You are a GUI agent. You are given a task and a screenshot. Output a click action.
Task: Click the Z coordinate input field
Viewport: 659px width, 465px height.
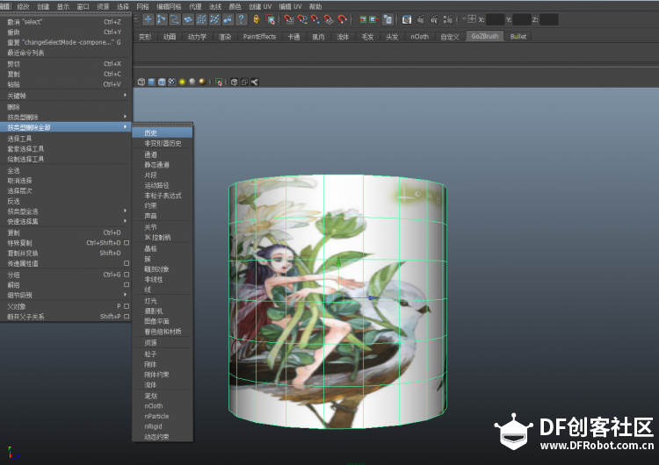[549, 19]
